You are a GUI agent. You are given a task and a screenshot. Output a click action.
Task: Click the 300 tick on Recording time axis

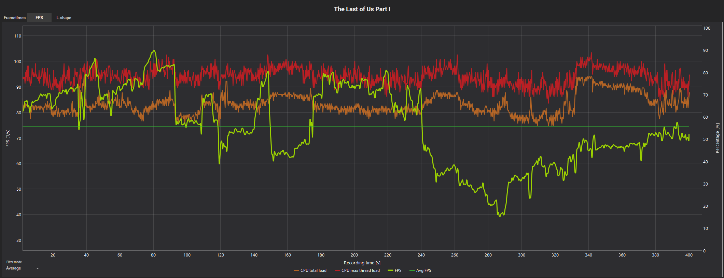521,255
